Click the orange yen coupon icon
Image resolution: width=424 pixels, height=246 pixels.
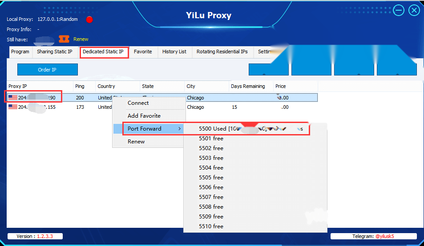coord(64,39)
